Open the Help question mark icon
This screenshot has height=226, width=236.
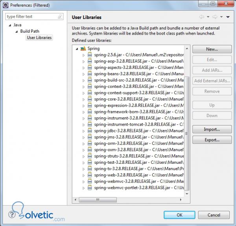click(12, 214)
